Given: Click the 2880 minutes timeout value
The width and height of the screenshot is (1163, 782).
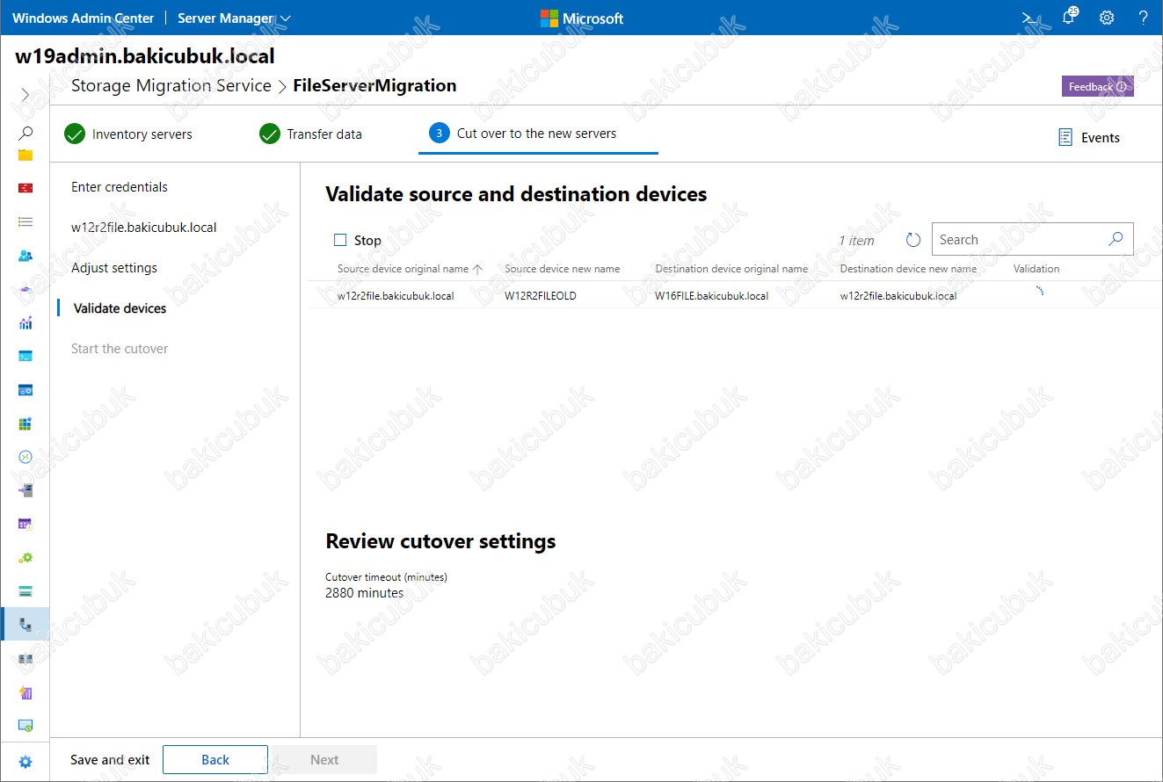Looking at the screenshot, I should tap(365, 593).
